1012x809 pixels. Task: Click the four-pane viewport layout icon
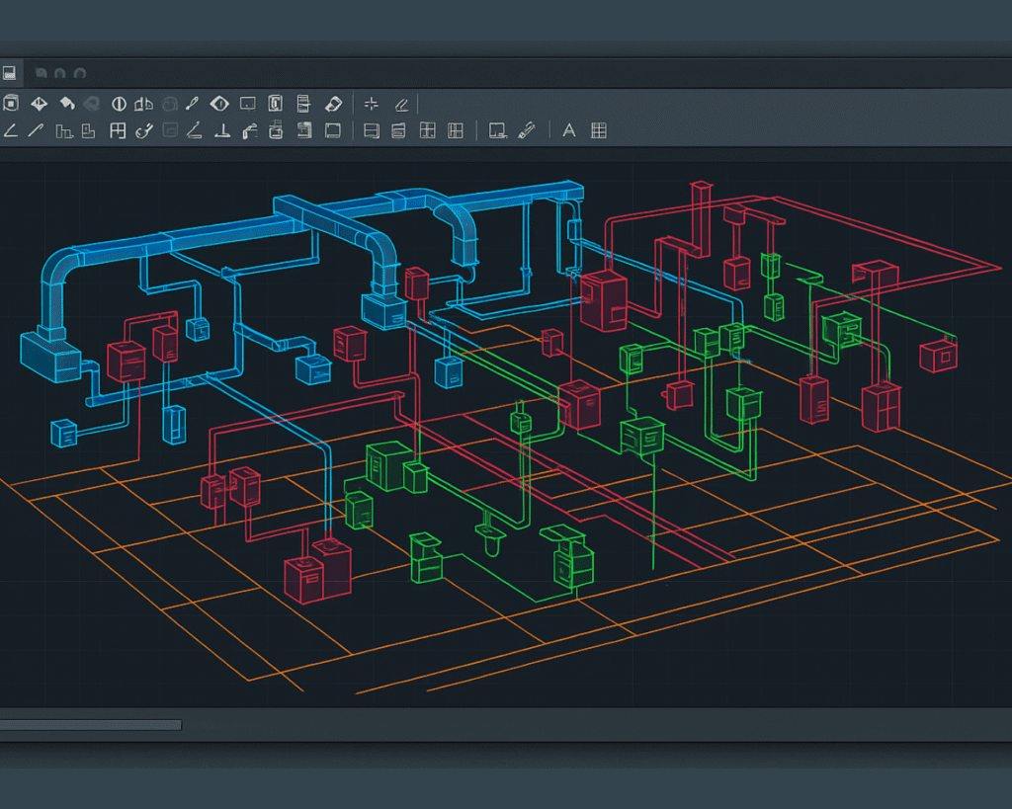[428, 130]
